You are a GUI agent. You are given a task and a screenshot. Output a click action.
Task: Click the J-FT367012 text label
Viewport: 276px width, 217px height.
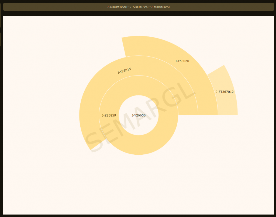225,92
